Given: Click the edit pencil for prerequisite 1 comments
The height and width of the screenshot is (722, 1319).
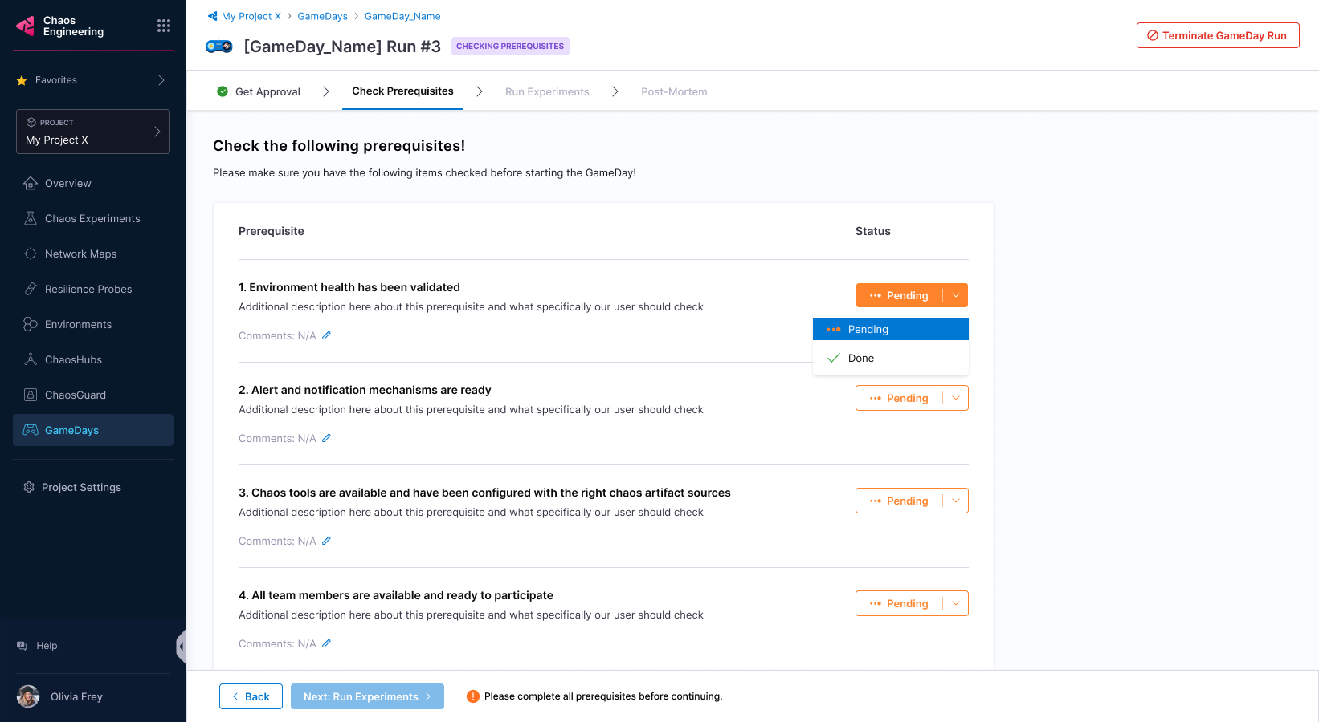Looking at the screenshot, I should pos(326,335).
